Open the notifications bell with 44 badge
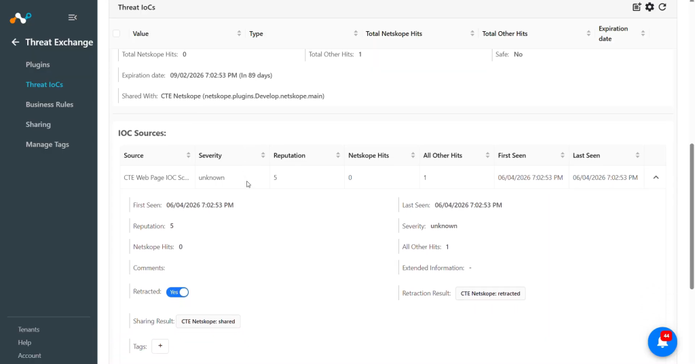This screenshot has height=364, width=695. pos(662,342)
